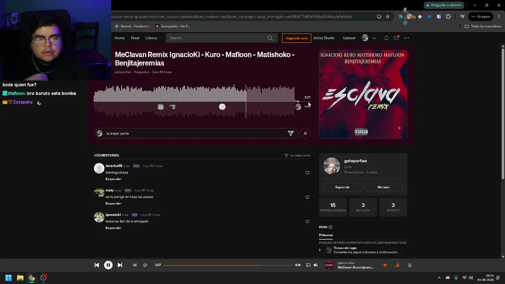Jump to timestamp 1:31 in ignacioki's comment

(135, 215)
